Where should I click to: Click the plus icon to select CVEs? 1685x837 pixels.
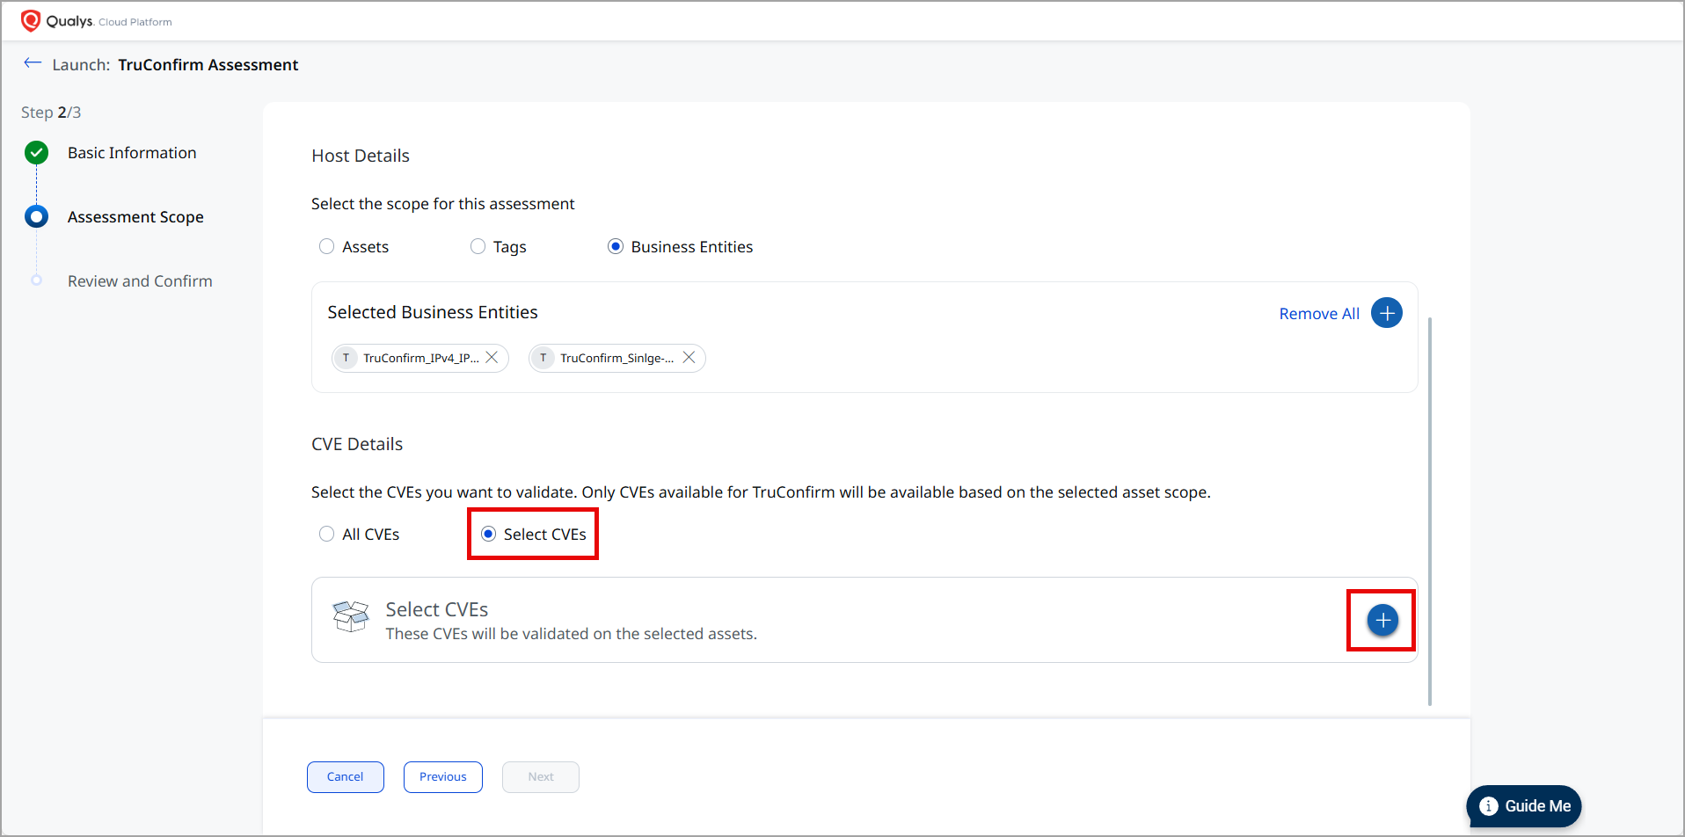point(1382,621)
